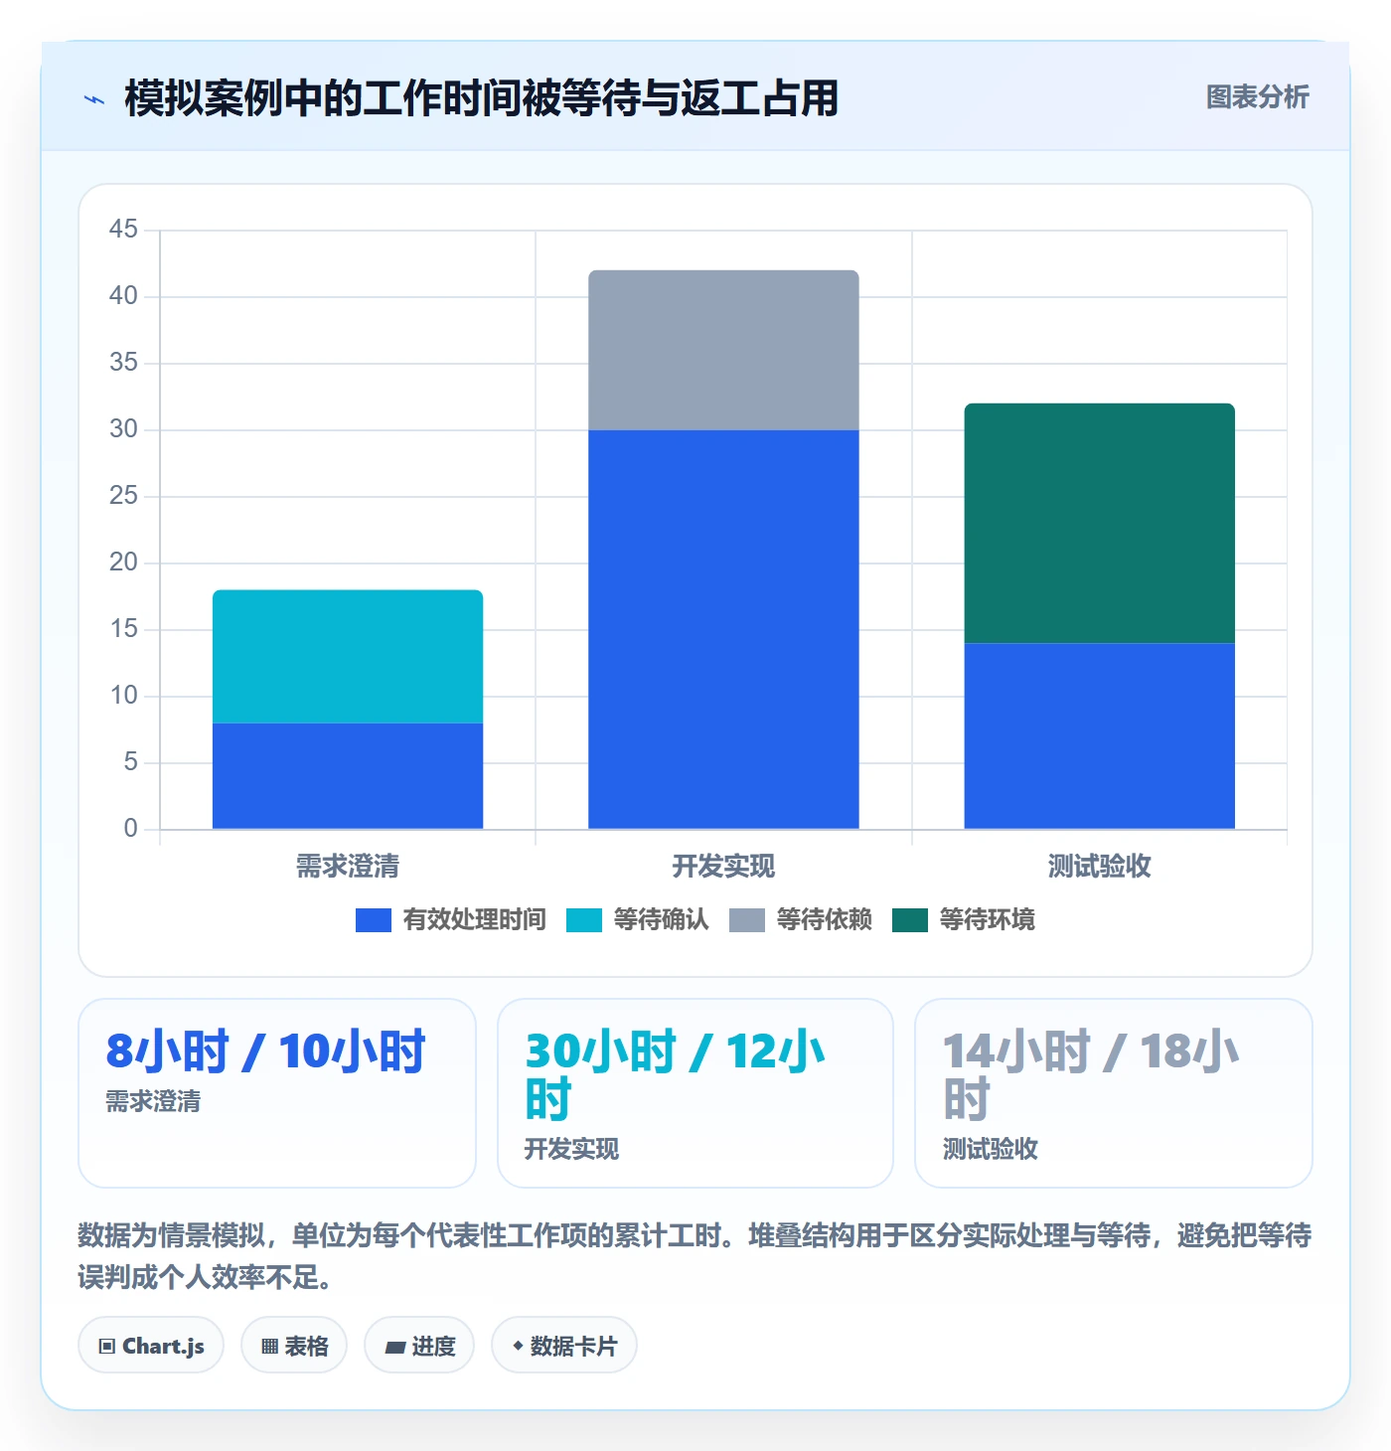The height and width of the screenshot is (1451, 1391).
Task: Click green 等待环境 segment of 测试验收 bar
Action: point(1099,524)
